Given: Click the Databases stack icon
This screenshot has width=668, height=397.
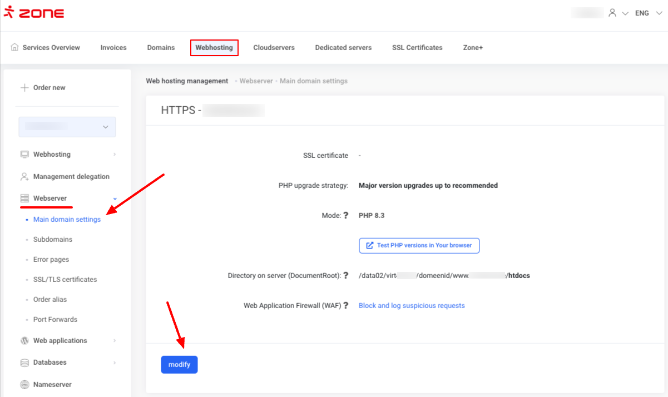Looking at the screenshot, I should click(x=24, y=363).
